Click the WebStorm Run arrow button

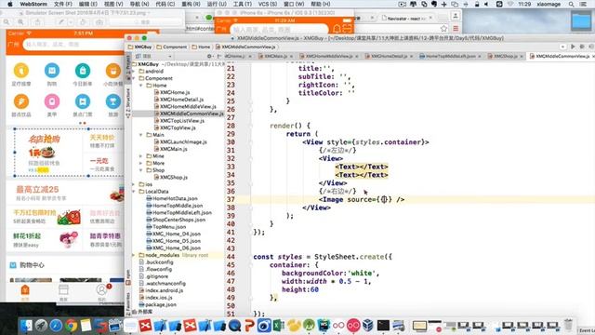573,47
